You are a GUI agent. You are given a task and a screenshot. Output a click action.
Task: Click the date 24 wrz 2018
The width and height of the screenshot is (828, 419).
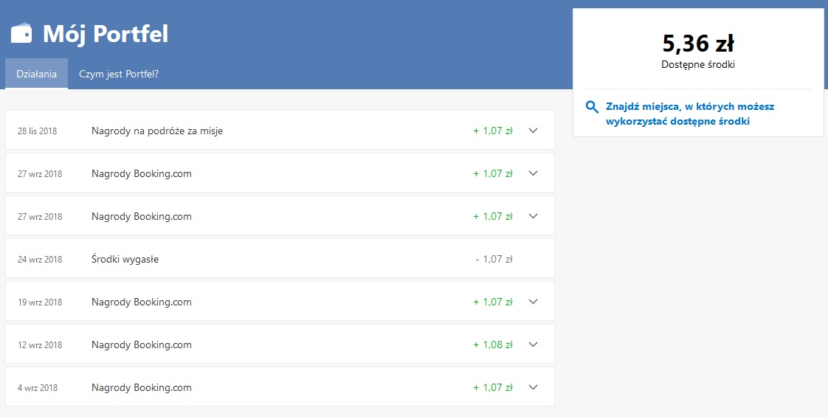click(40, 259)
